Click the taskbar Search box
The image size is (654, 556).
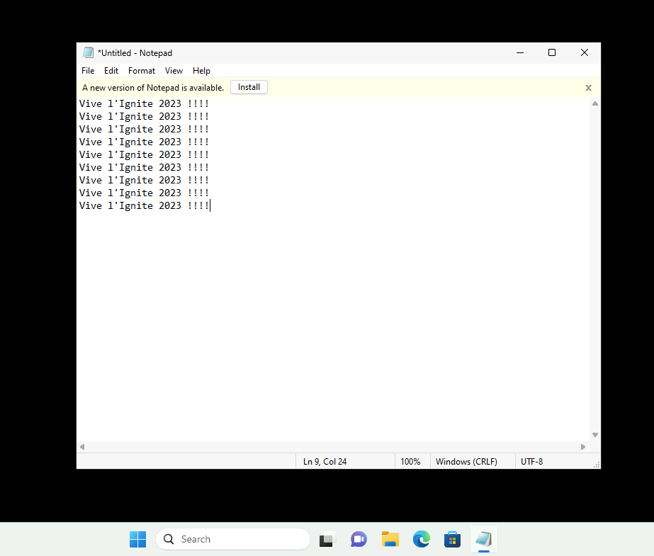[233, 539]
